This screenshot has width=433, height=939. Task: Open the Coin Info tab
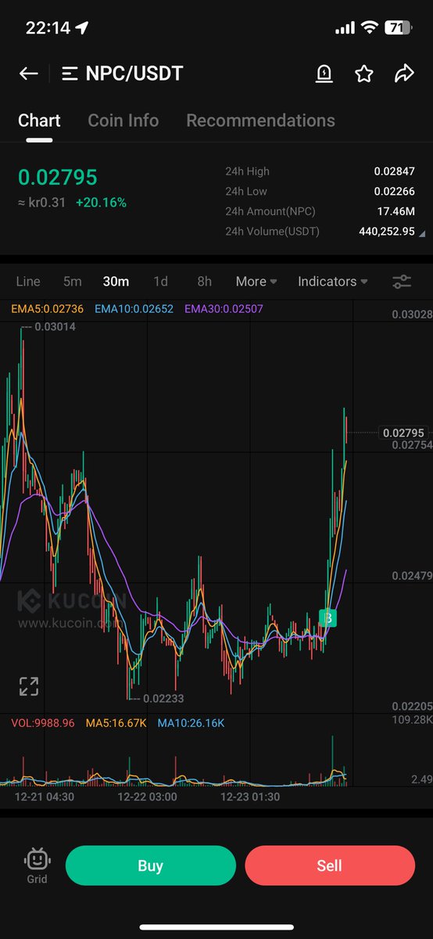(123, 121)
